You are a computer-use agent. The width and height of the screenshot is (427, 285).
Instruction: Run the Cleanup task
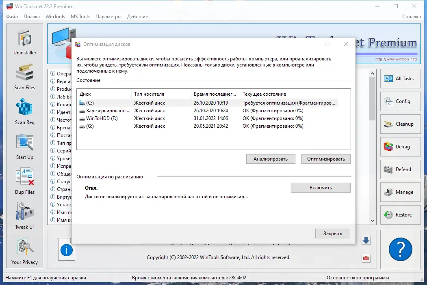(400, 124)
